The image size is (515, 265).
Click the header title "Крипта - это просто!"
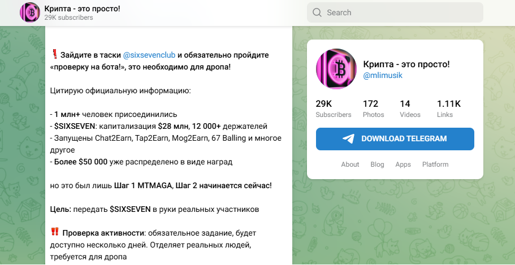tap(83, 9)
